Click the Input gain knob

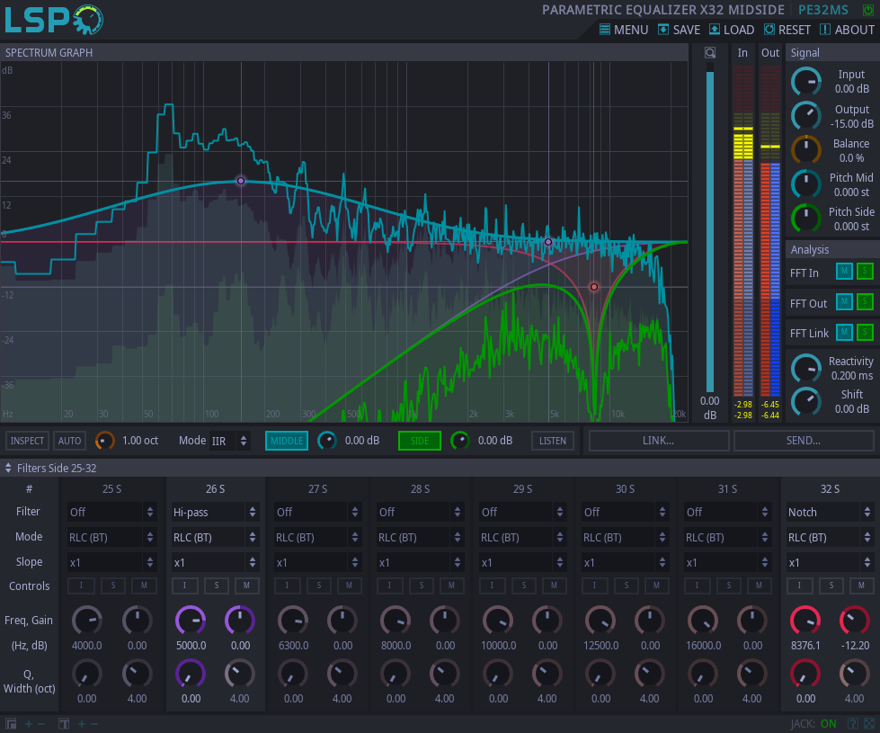pos(806,82)
